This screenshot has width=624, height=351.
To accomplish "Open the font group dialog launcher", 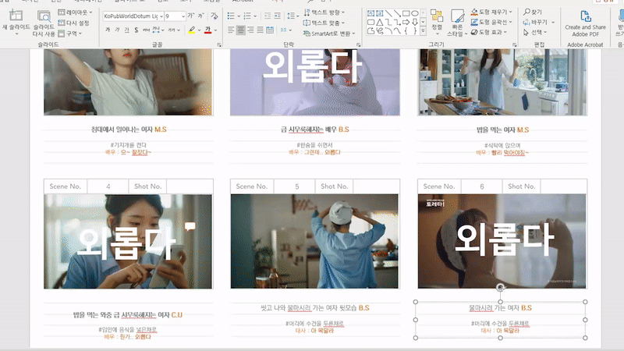I will click(219, 45).
